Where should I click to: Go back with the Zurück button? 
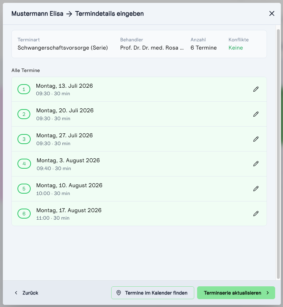click(26, 293)
